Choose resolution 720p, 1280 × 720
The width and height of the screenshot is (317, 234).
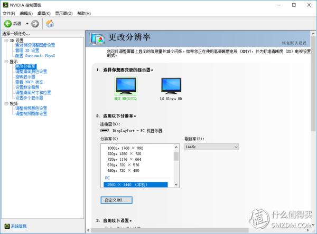tap(124, 154)
